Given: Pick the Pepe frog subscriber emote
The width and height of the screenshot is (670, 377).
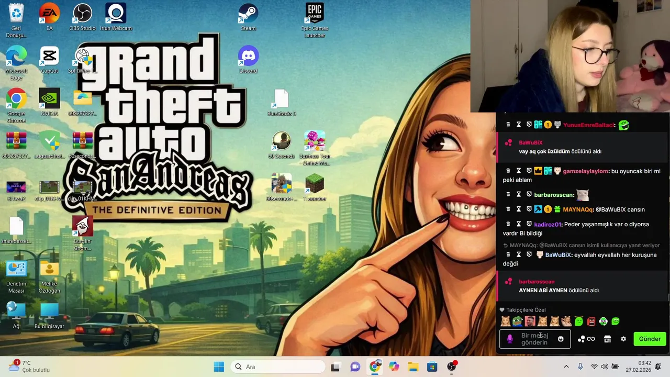Looking at the screenshot, I should click(x=517, y=321).
